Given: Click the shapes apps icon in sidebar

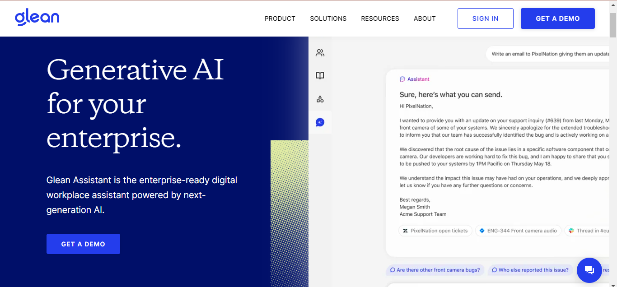Looking at the screenshot, I should pos(320,99).
